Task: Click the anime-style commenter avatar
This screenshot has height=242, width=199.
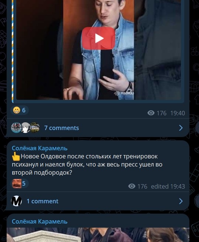Action: pyautogui.click(x=26, y=128)
